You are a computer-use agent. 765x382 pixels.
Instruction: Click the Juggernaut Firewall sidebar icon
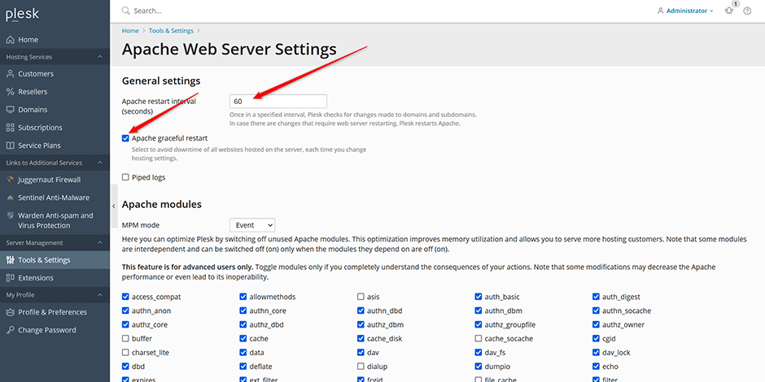tap(11, 180)
